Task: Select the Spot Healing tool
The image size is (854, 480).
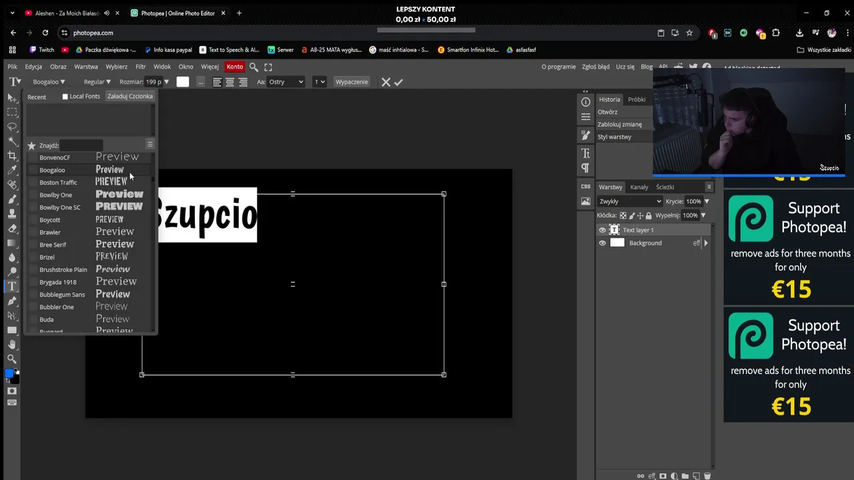Action: pyautogui.click(x=12, y=185)
